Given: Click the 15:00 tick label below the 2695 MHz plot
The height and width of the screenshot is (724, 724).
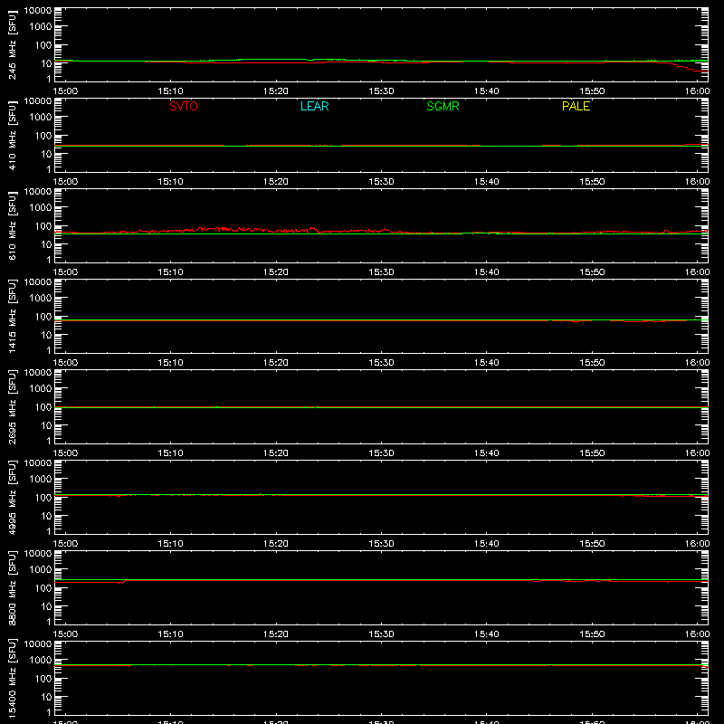Looking at the screenshot, I should click(x=65, y=453).
